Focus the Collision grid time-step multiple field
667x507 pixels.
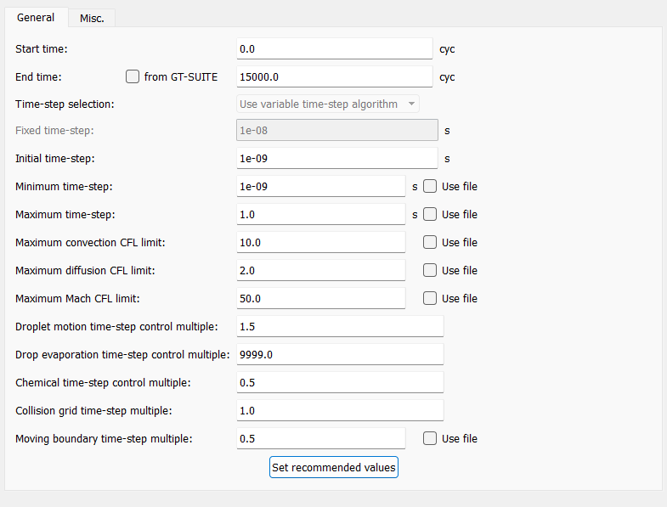tap(339, 410)
